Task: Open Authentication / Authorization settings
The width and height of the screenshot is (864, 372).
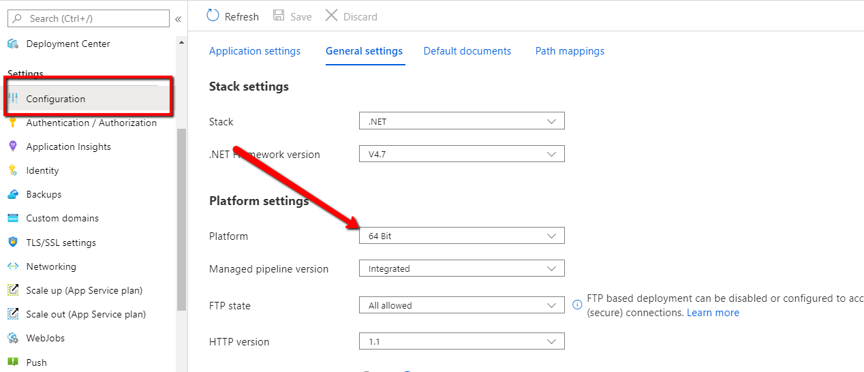Action: [91, 123]
